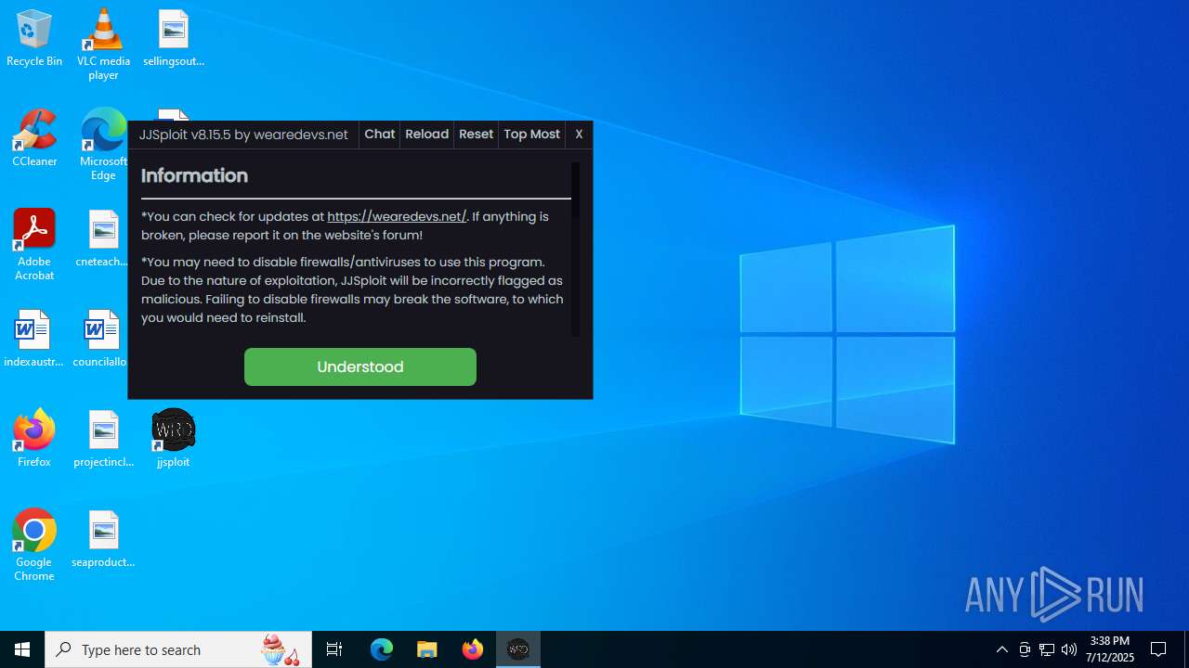Click Reset in JJSploit title bar
This screenshot has width=1189, height=668.
[476, 135]
